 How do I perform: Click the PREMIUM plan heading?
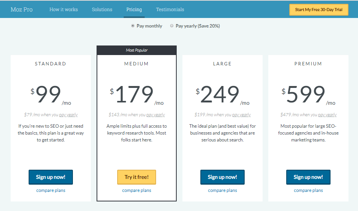(308, 64)
